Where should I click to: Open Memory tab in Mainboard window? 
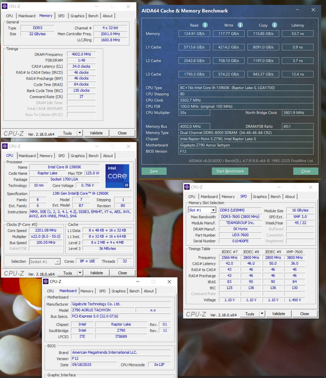click(x=87, y=291)
